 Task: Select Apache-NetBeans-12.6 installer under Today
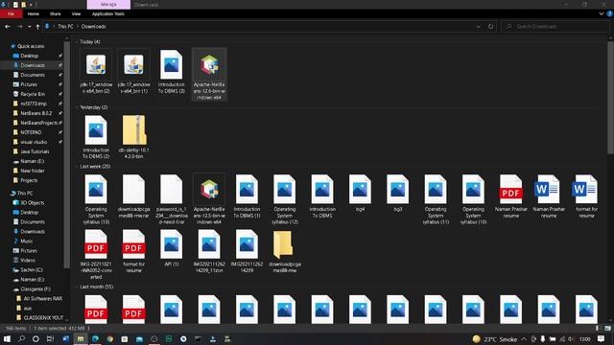[209, 65]
